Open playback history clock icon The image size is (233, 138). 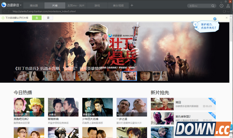[221, 6]
